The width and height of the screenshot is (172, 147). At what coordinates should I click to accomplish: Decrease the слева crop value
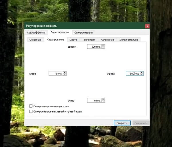point(64,74)
